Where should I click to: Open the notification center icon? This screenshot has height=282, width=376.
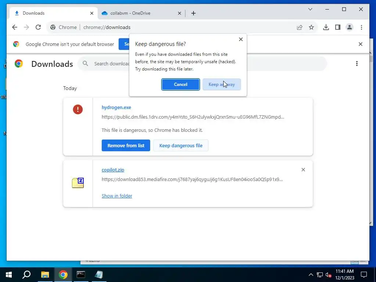pyautogui.click(x=364, y=275)
